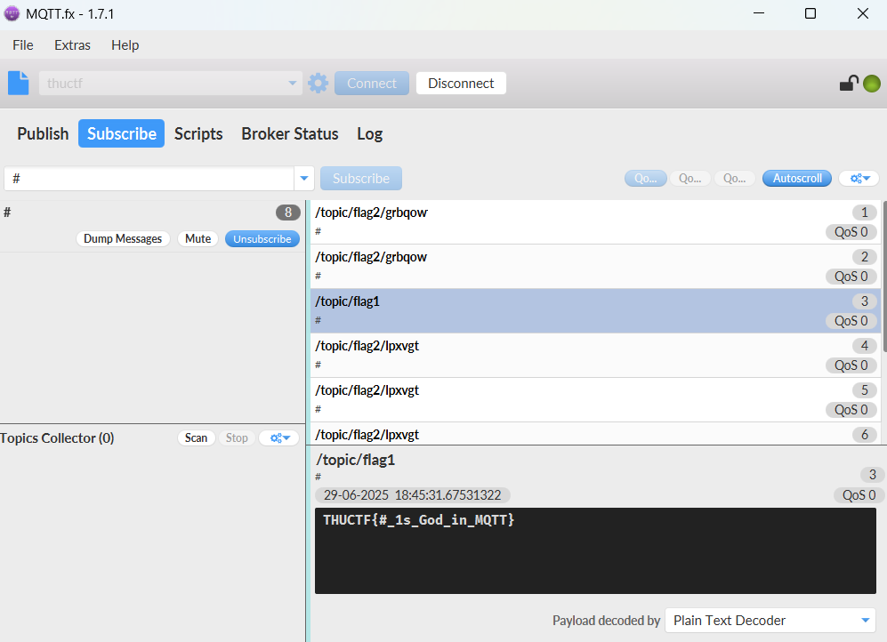Open the Extras menu
This screenshot has width=887, height=642.
tap(72, 44)
